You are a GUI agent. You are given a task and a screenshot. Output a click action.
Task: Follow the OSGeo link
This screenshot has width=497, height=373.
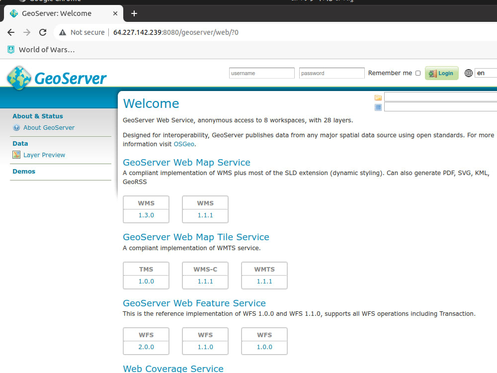(x=184, y=144)
